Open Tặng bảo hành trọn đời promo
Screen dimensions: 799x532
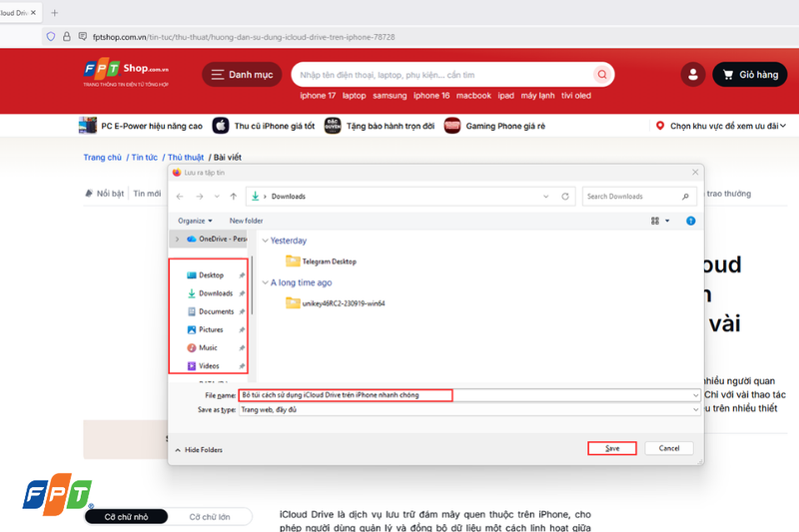(380, 125)
